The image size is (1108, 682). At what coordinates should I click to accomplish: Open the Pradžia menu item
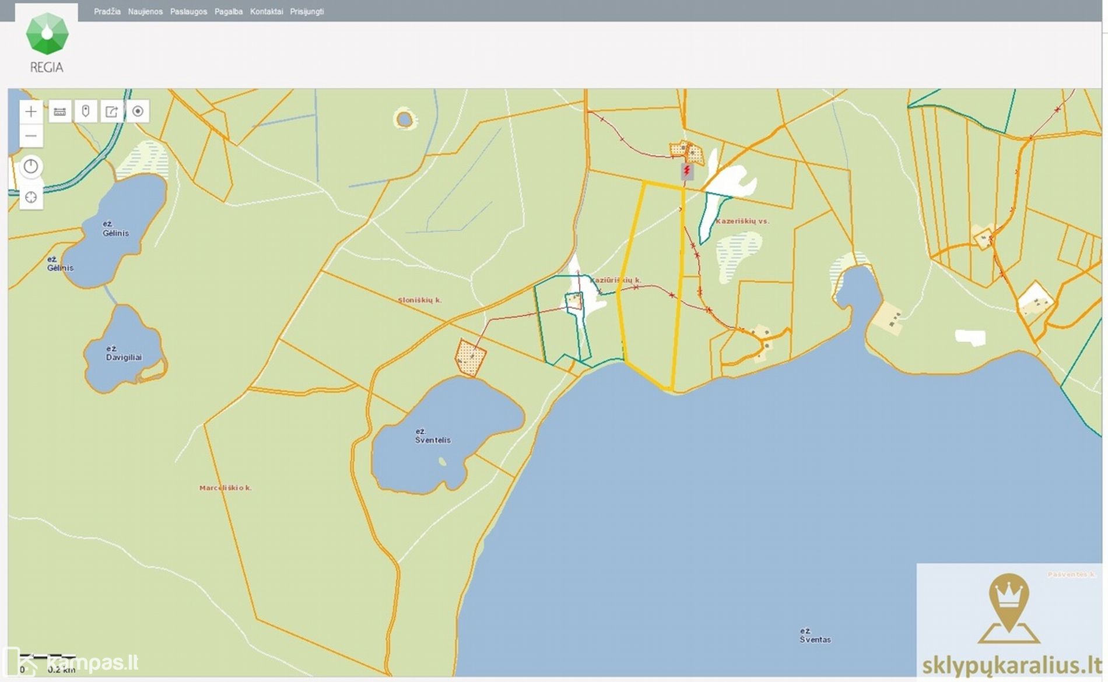pyautogui.click(x=107, y=12)
